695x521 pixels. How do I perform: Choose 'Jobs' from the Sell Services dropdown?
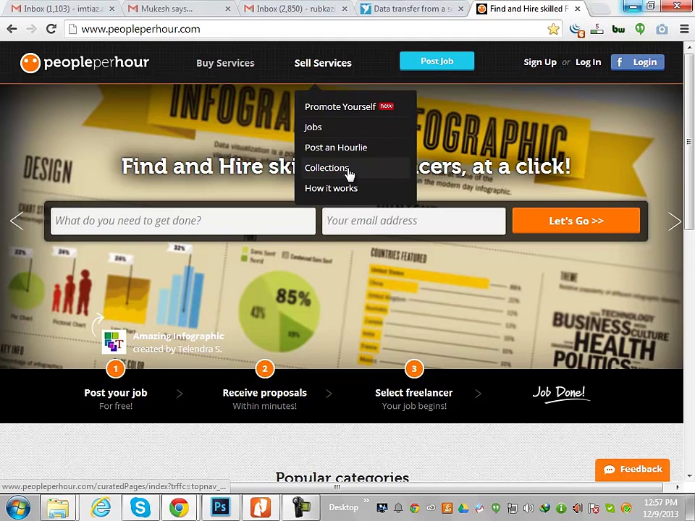pyautogui.click(x=313, y=127)
